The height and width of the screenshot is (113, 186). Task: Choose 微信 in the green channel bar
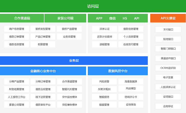pos(112,18)
